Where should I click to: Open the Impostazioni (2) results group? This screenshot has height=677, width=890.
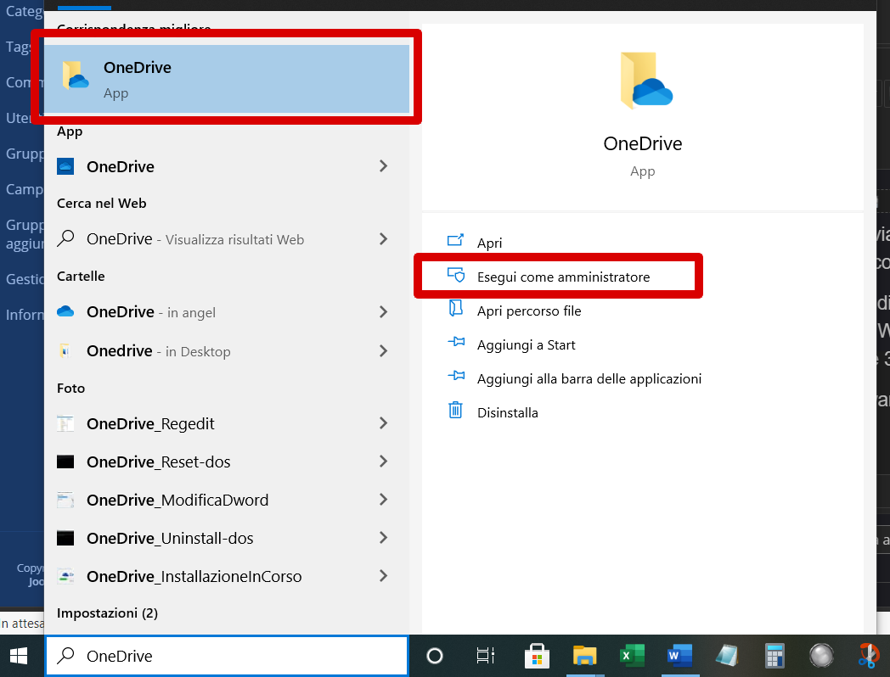coord(107,613)
